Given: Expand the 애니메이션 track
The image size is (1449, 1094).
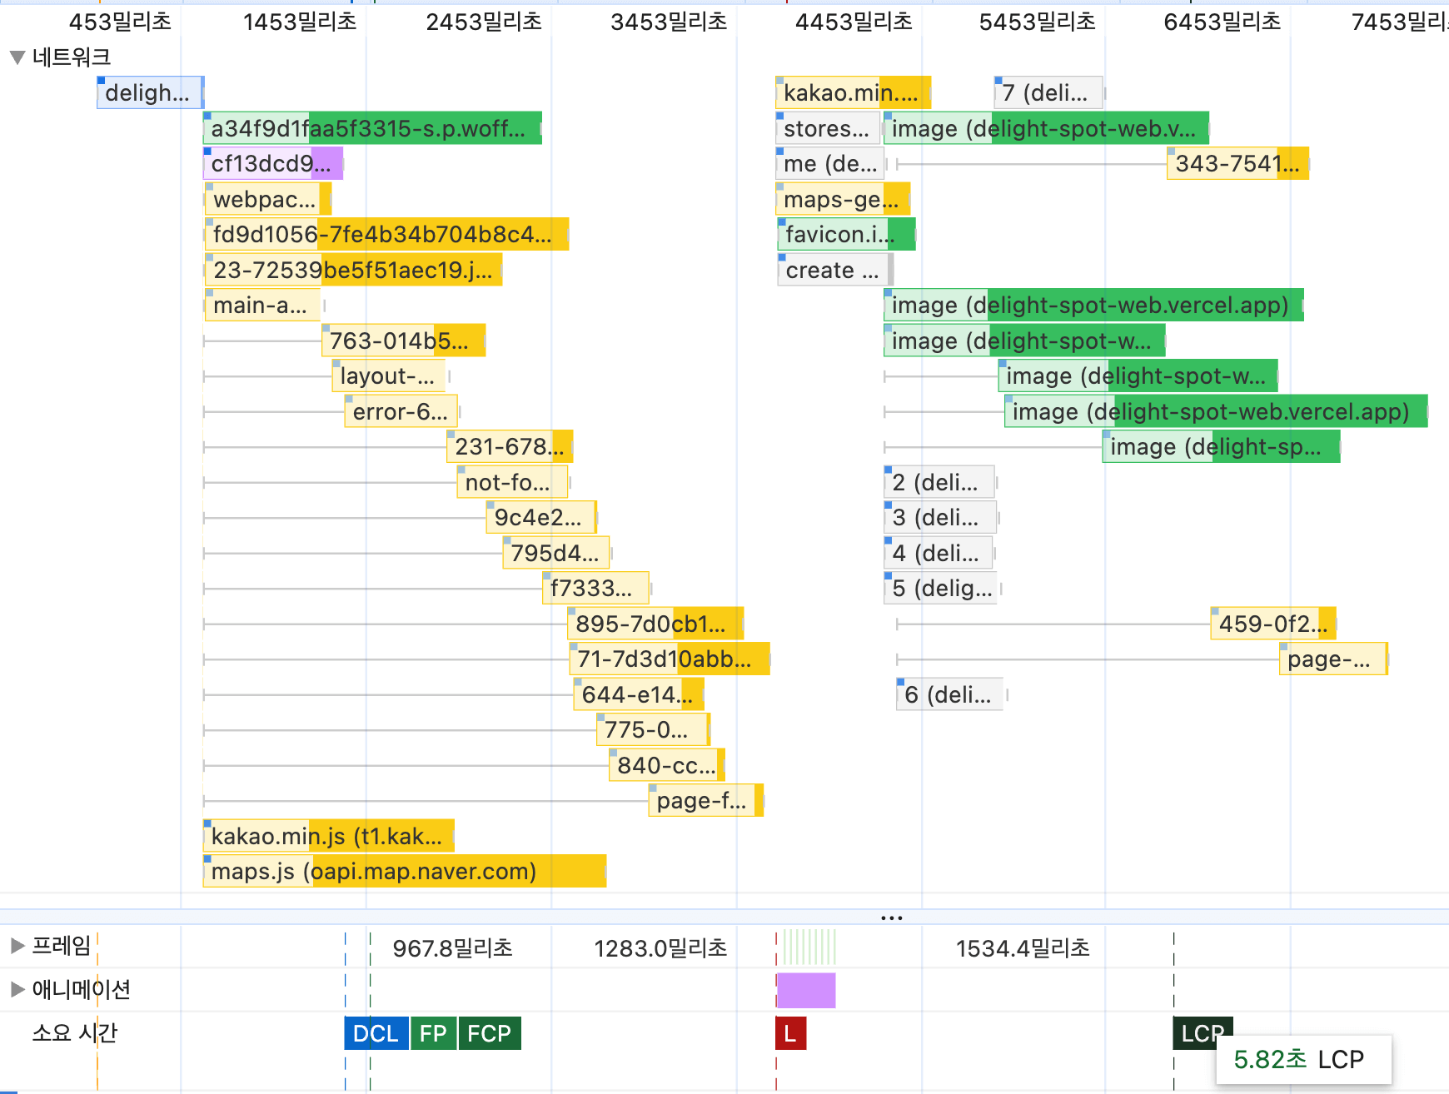Looking at the screenshot, I should pos(17,989).
